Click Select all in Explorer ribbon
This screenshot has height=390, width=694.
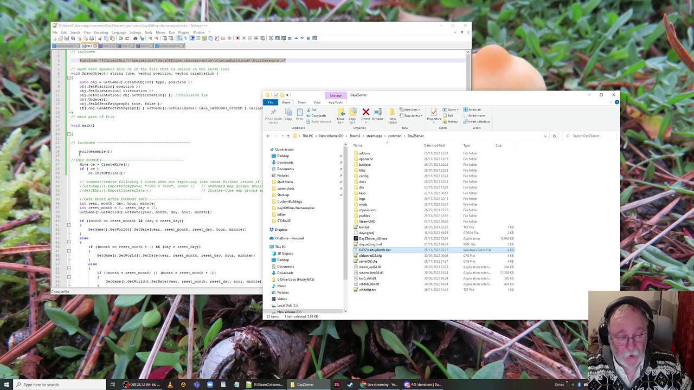click(x=472, y=109)
